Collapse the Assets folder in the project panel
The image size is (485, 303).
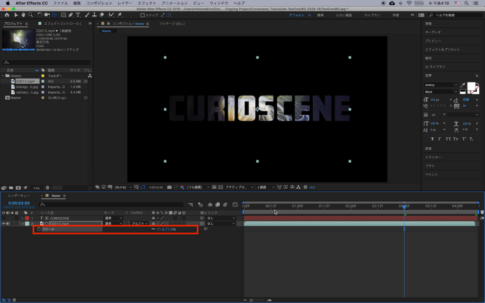pyautogui.click(x=3, y=76)
